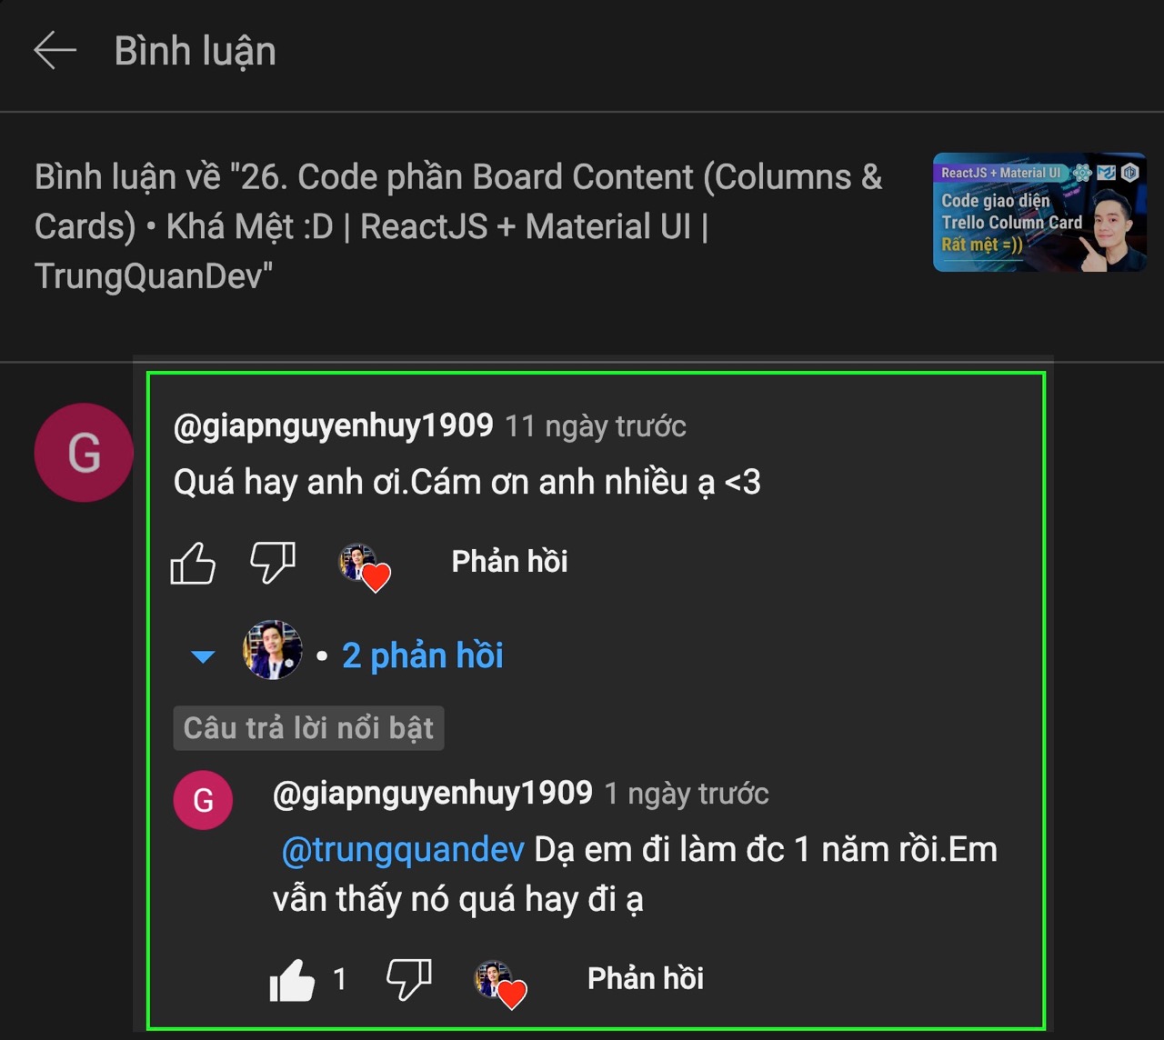Open @giapnguyenhuy1909 username on the reply
Viewport: 1164px width, 1040px height.
433,794
